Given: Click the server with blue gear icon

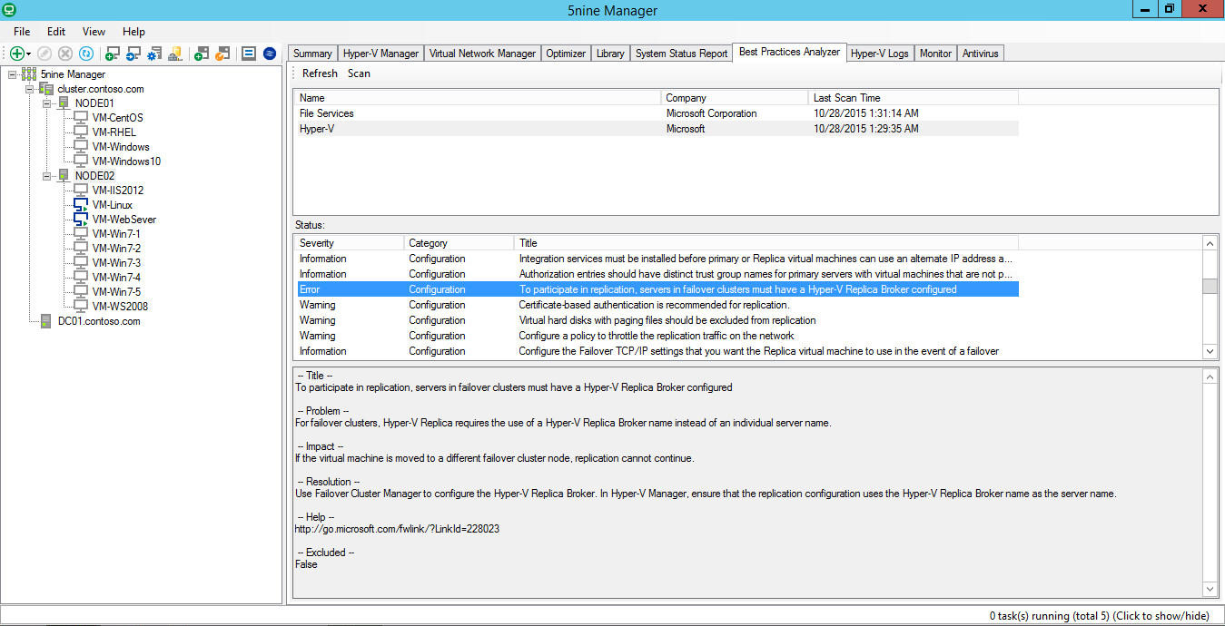Looking at the screenshot, I should 154,54.
